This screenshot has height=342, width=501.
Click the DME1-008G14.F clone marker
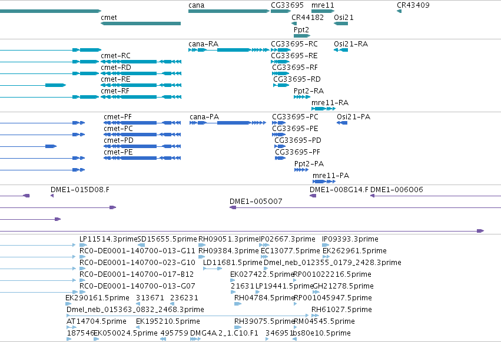(313, 196)
